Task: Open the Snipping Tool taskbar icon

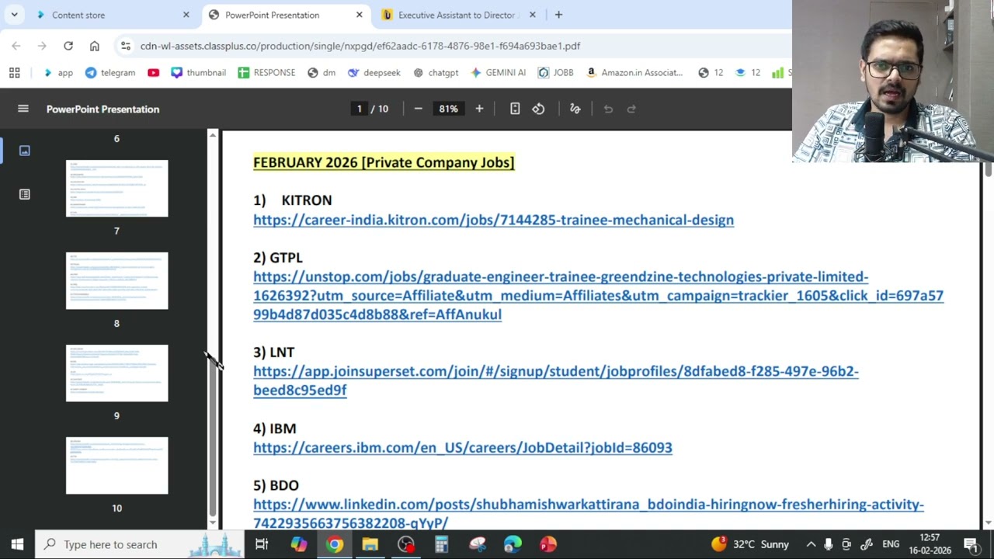Action: (x=477, y=544)
